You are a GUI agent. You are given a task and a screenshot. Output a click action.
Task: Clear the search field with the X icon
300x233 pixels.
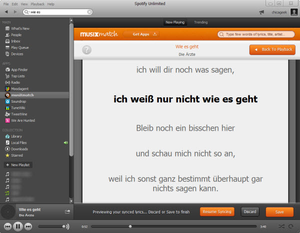coord(89,12)
